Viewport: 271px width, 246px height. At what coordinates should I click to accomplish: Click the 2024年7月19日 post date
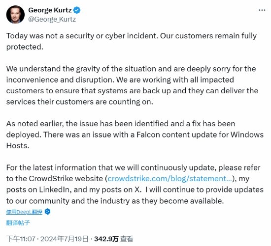[64, 239]
